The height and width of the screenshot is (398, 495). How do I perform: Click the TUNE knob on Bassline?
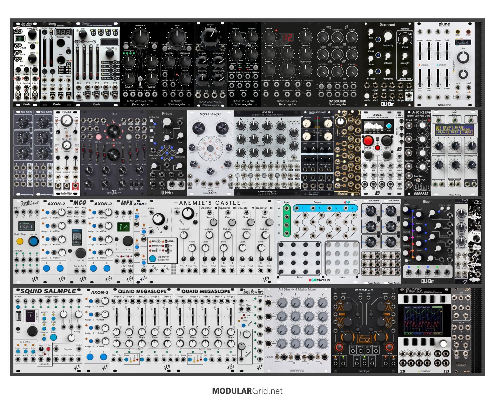click(323, 37)
